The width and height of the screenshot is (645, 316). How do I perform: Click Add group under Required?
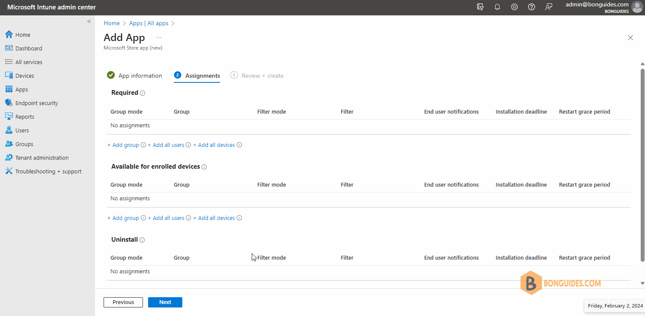tap(123, 145)
